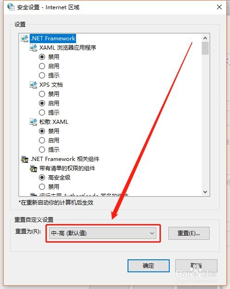The height and width of the screenshot is (289, 230).
Task: Select the .NET Framework 相关组件 heading
Action: (x=65, y=159)
